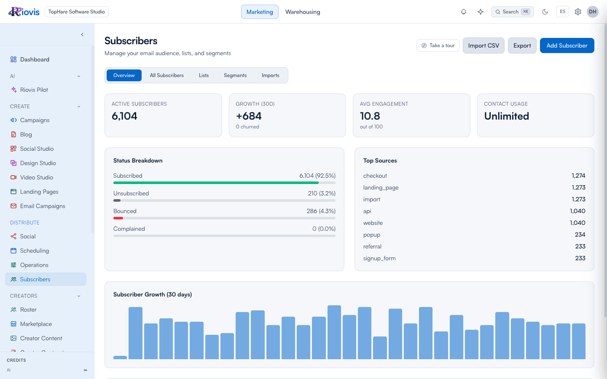
Task: Open the Segments tab
Action: click(235, 75)
